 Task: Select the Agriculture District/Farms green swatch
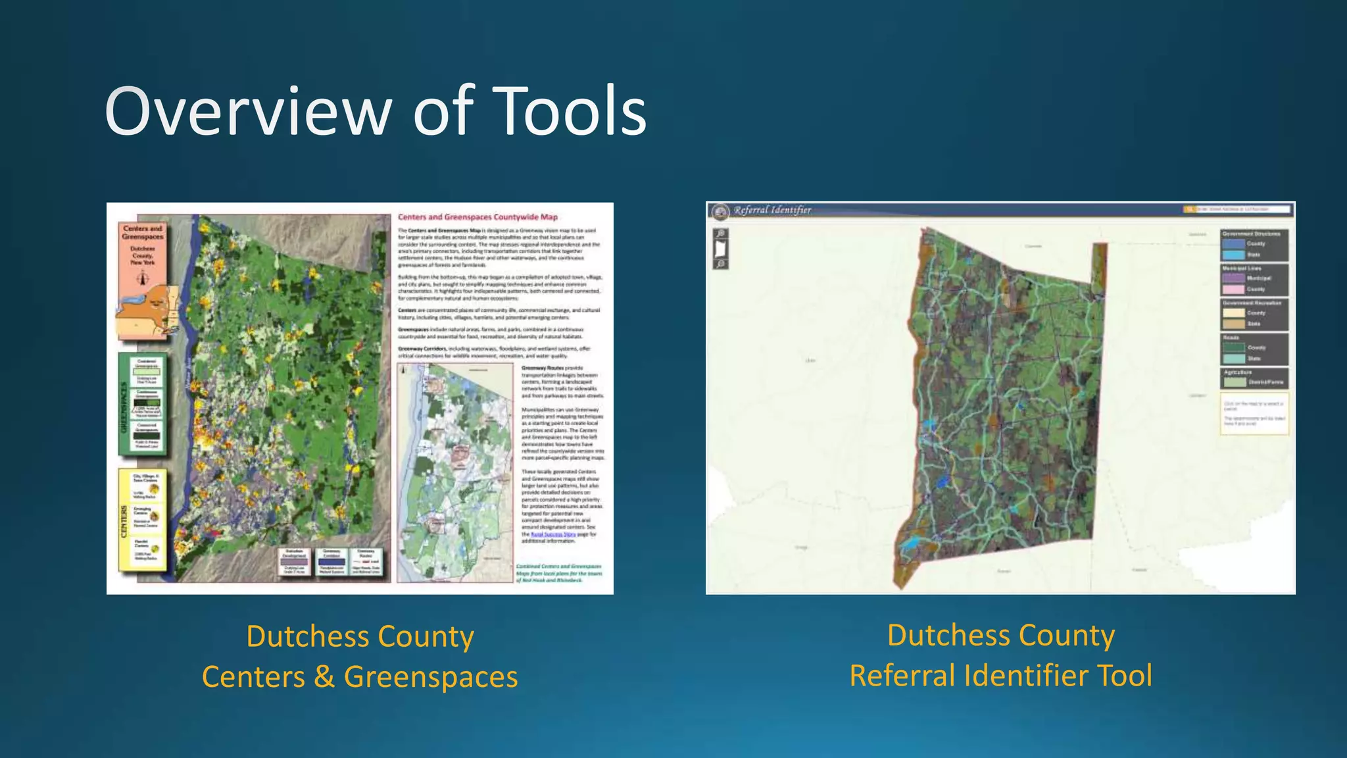1234,382
